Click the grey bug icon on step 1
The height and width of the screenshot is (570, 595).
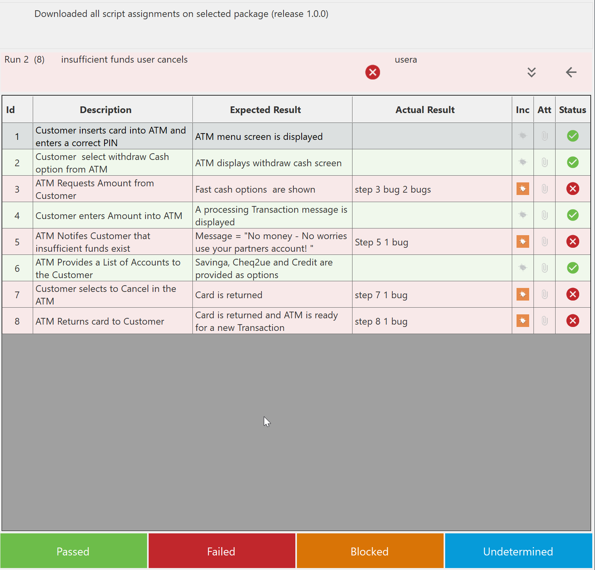pyautogui.click(x=522, y=136)
